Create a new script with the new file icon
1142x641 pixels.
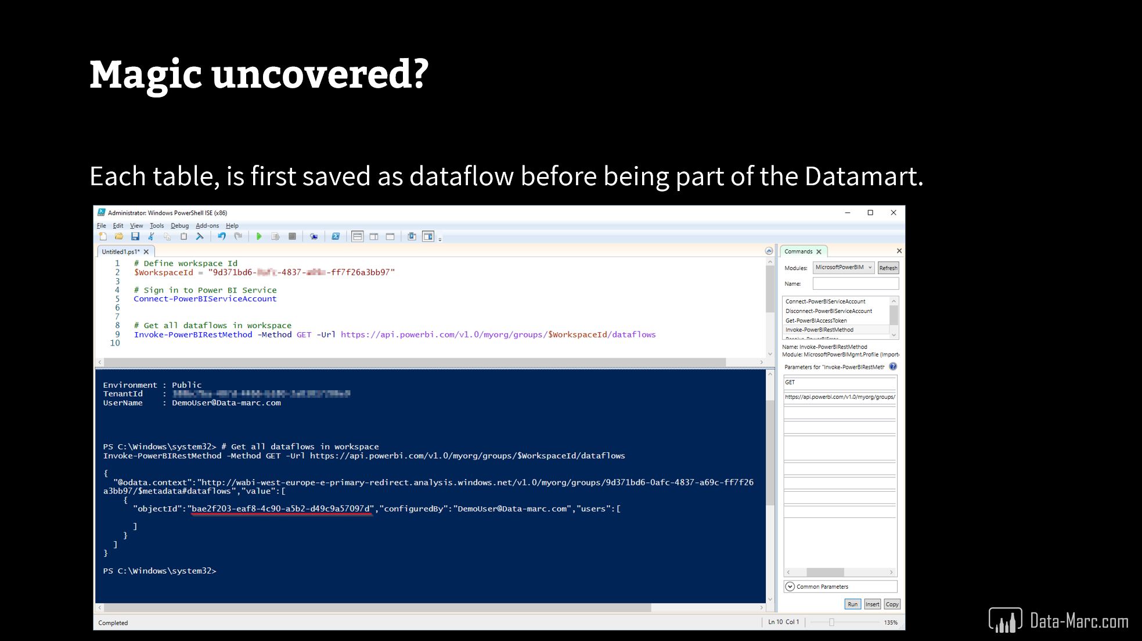(103, 236)
